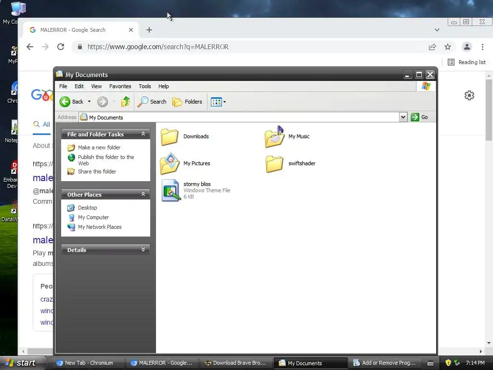Select the Downloads folder
This screenshot has height=370, width=493.
(185, 136)
